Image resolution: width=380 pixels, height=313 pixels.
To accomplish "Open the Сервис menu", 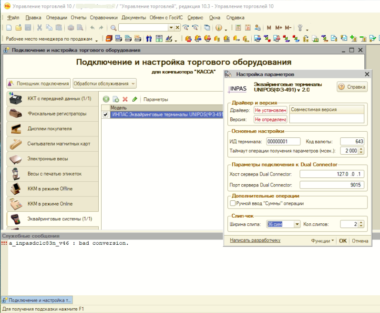I will [x=195, y=17].
